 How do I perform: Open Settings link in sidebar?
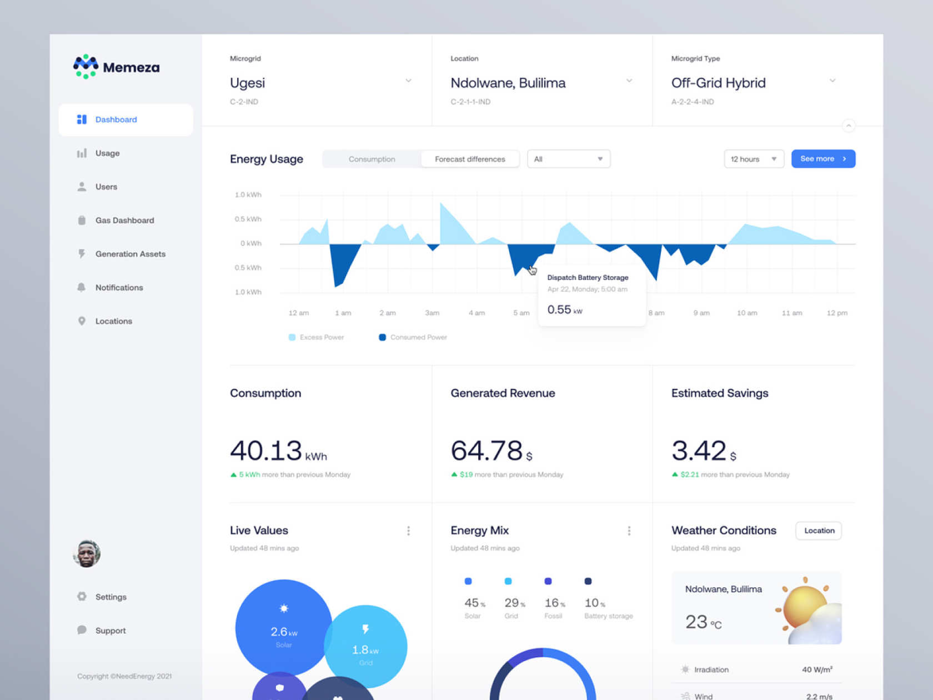(x=111, y=597)
